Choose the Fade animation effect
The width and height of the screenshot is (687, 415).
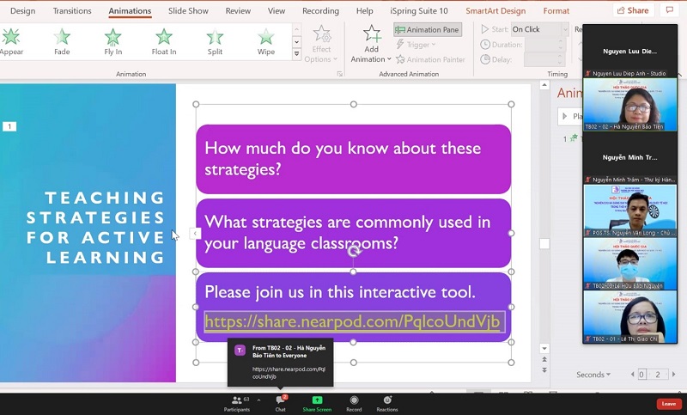62,40
